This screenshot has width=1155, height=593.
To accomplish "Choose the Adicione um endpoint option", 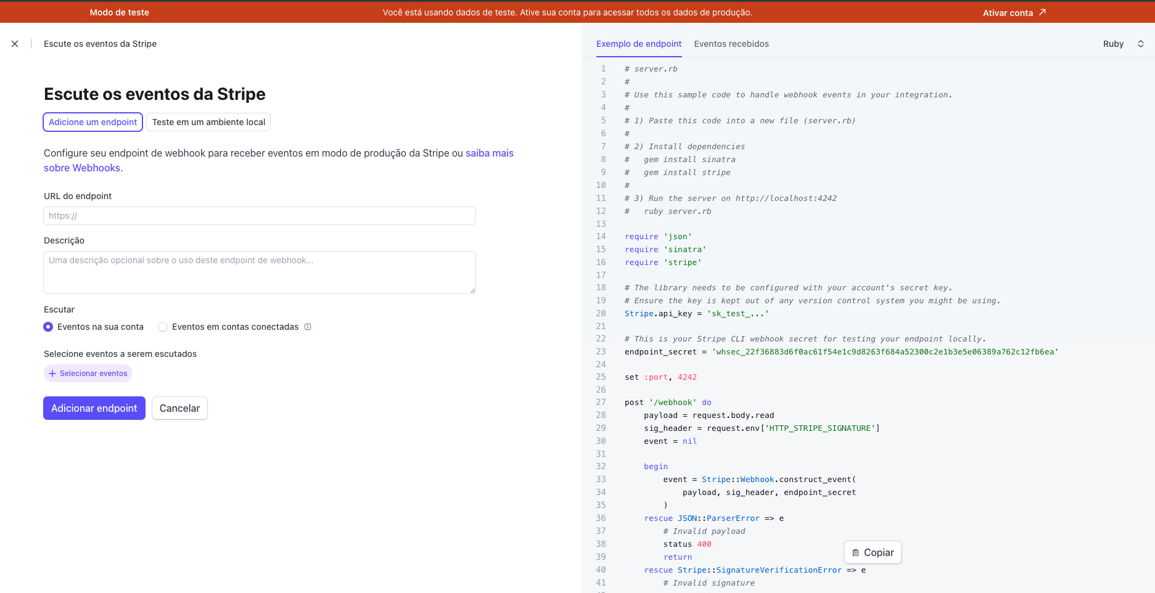I will [x=93, y=122].
